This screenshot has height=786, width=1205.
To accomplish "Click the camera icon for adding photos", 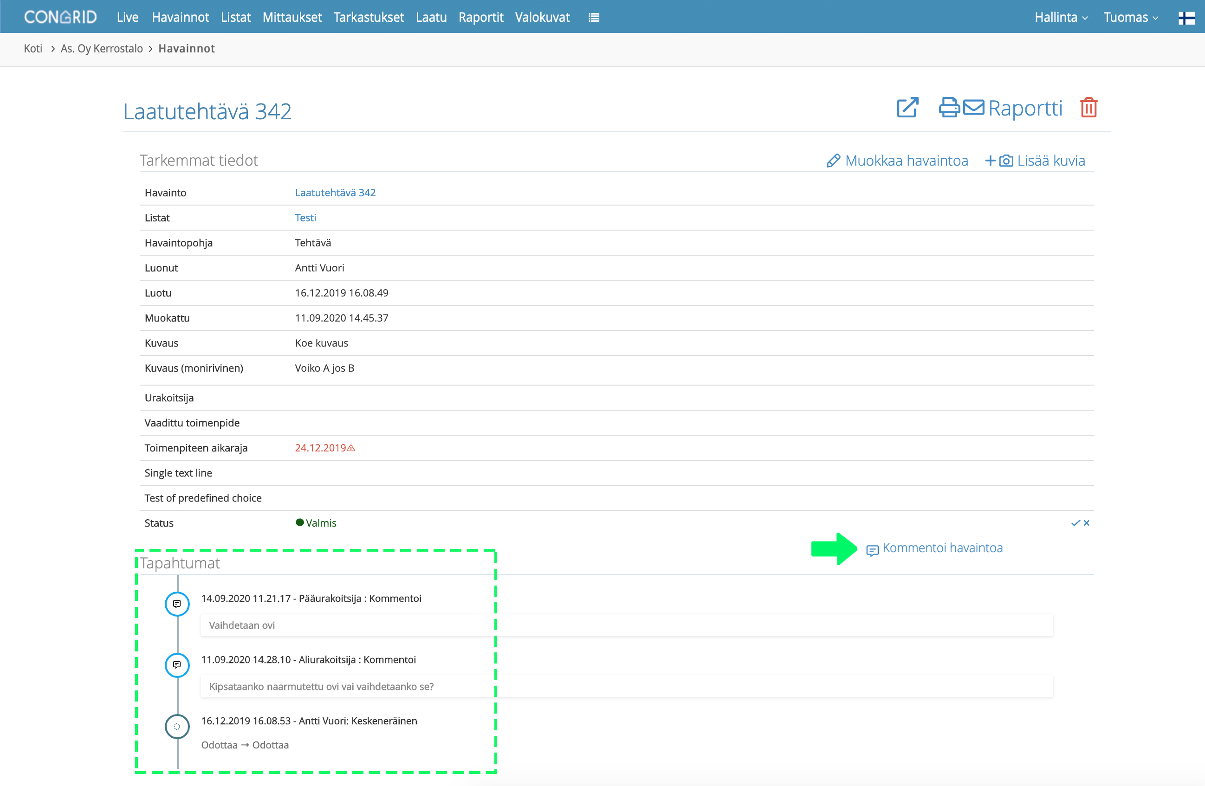I will (x=1006, y=161).
